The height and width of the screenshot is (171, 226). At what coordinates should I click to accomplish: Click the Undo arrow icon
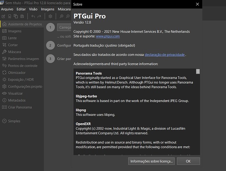(33, 16)
